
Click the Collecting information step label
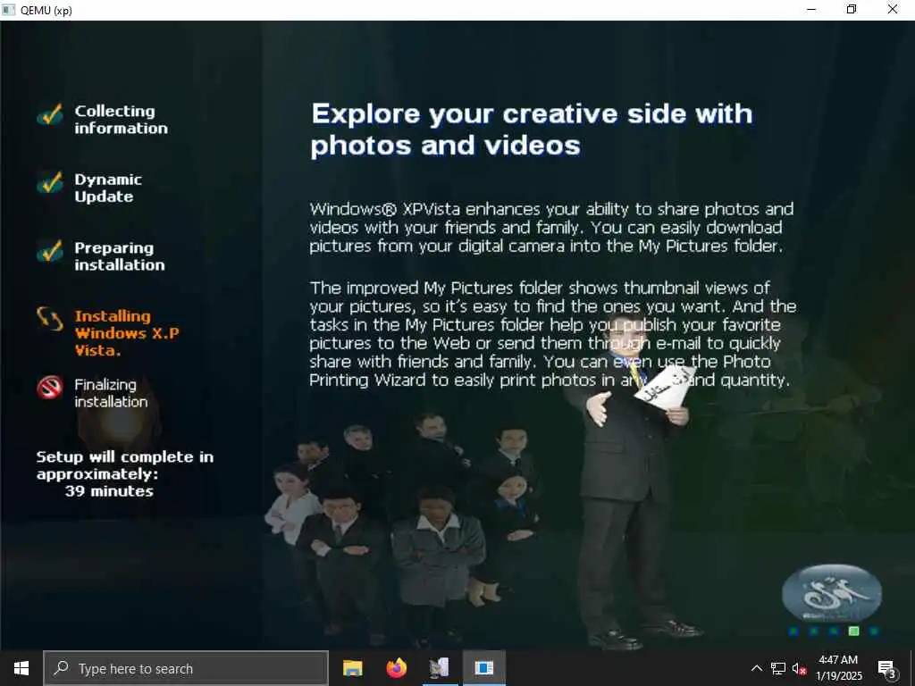click(121, 120)
